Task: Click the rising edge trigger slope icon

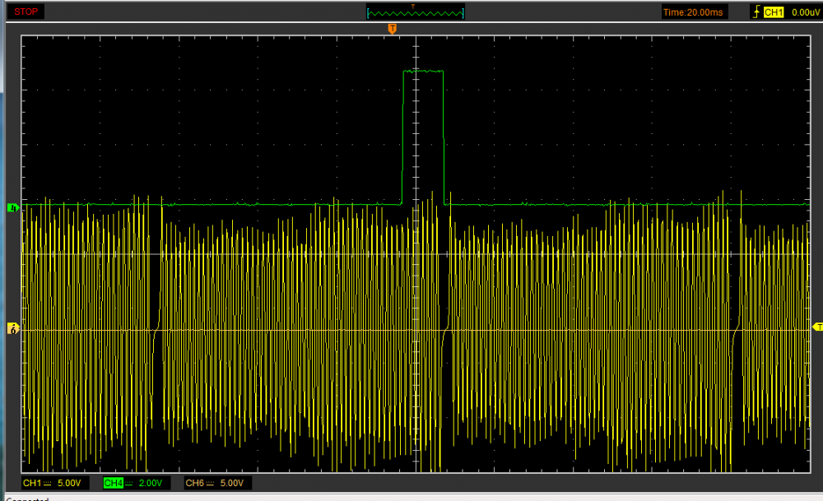Action: 756,12
